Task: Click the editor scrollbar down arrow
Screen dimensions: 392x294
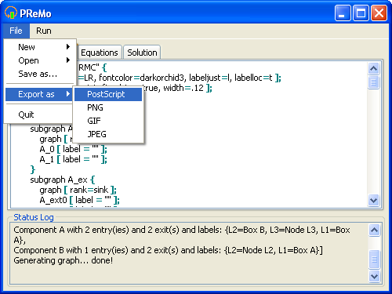Action: tap(373, 201)
